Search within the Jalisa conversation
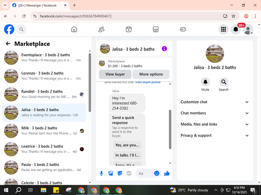Image resolution: width=261 pixels, height=195 pixels. coord(223,82)
